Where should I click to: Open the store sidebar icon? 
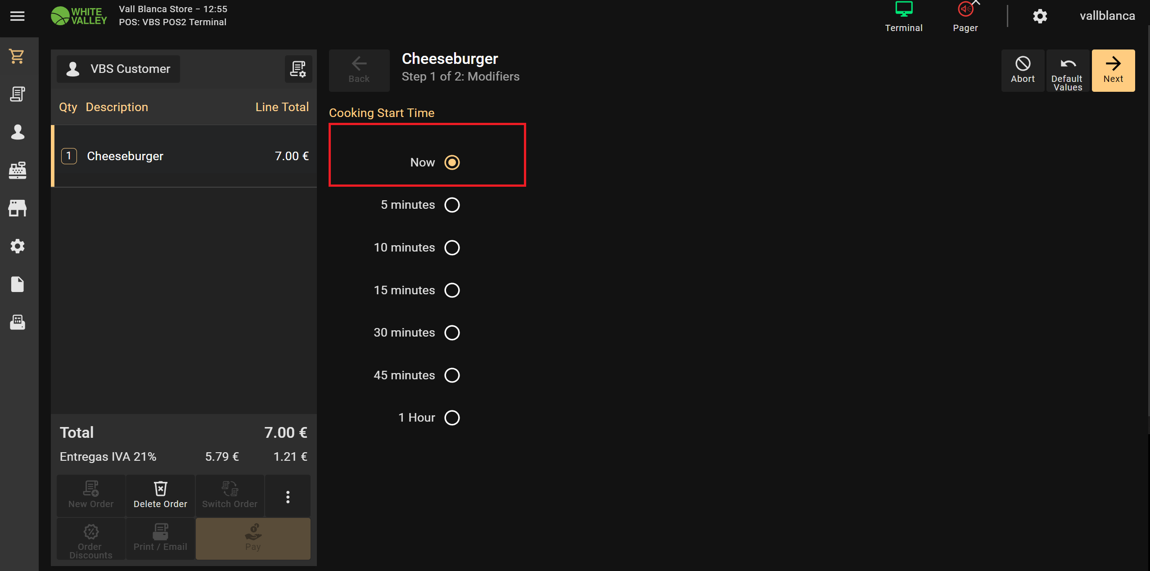coord(17,208)
